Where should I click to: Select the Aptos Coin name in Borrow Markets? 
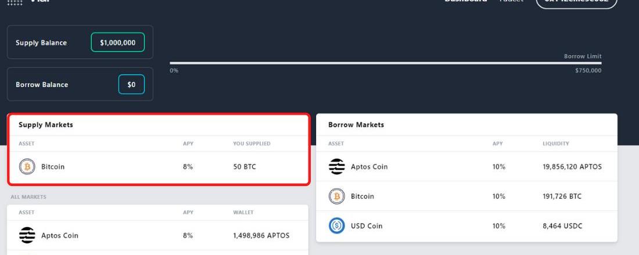(369, 167)
